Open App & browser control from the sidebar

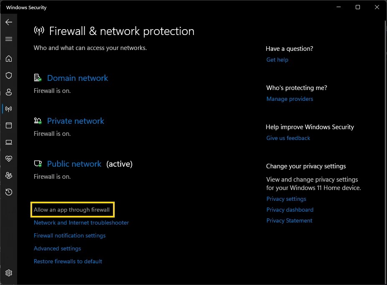[9, 125]
